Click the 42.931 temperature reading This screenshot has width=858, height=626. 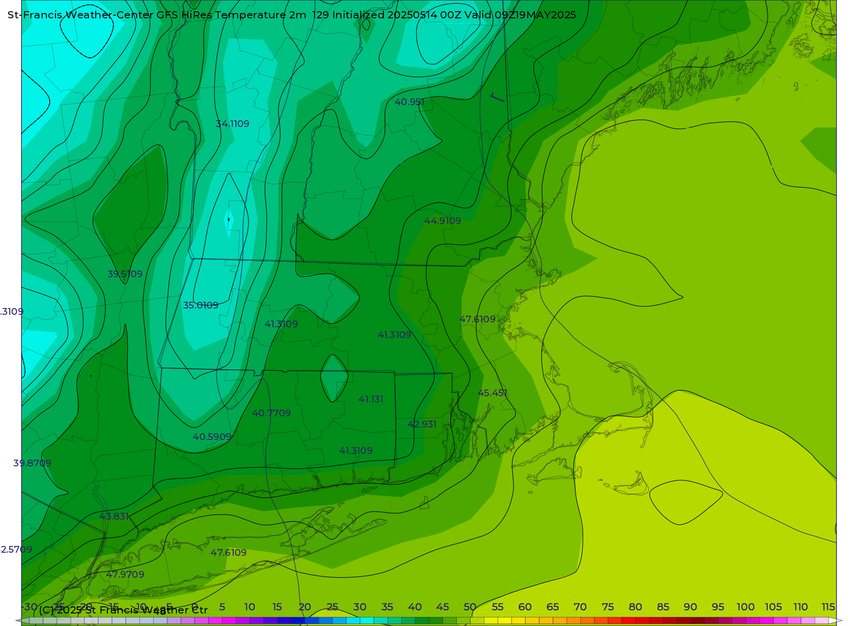pyautogui.click(x=422, y=424)
